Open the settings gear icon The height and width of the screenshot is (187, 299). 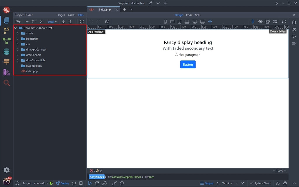7,170
